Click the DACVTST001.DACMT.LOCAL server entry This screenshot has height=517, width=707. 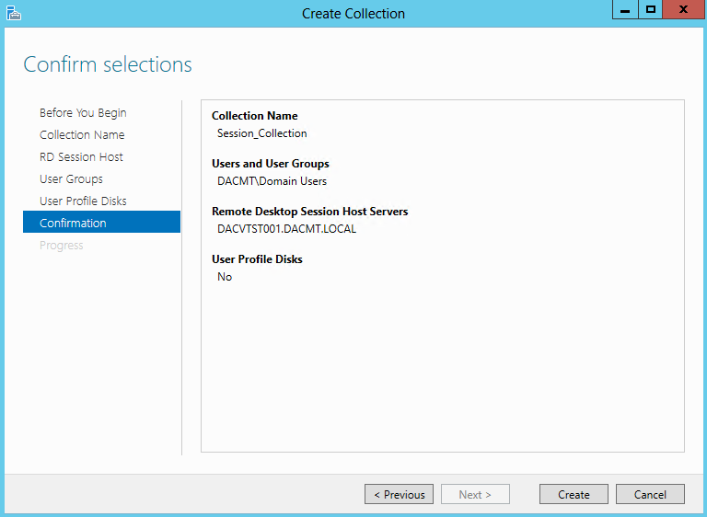287,229
